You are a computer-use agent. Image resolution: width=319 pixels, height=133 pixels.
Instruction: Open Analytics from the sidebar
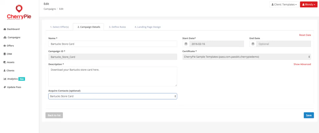[x=12, y=79]
